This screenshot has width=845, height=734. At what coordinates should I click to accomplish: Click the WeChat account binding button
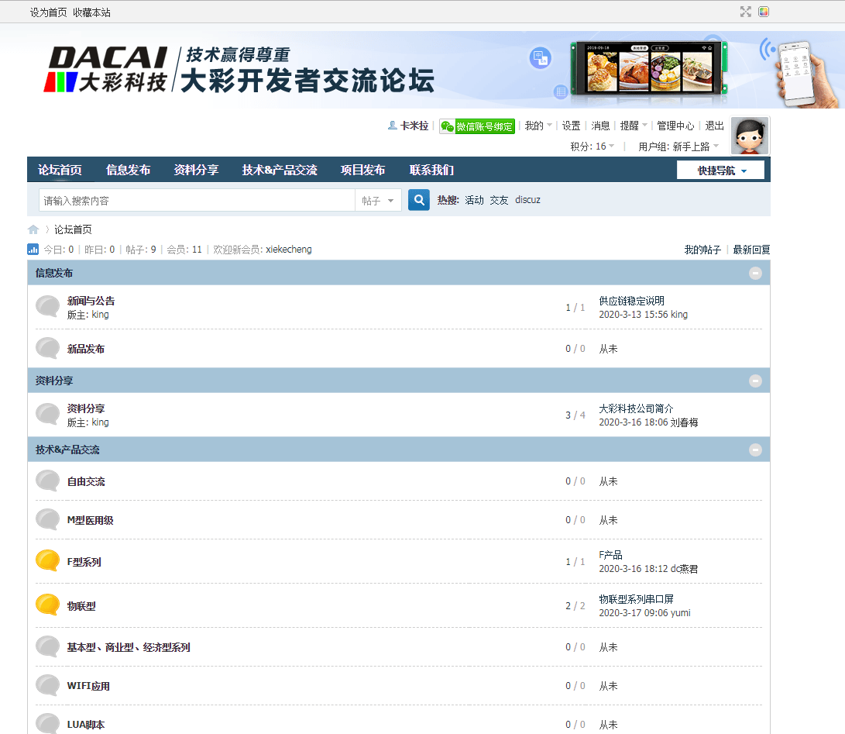click(477, 126)
